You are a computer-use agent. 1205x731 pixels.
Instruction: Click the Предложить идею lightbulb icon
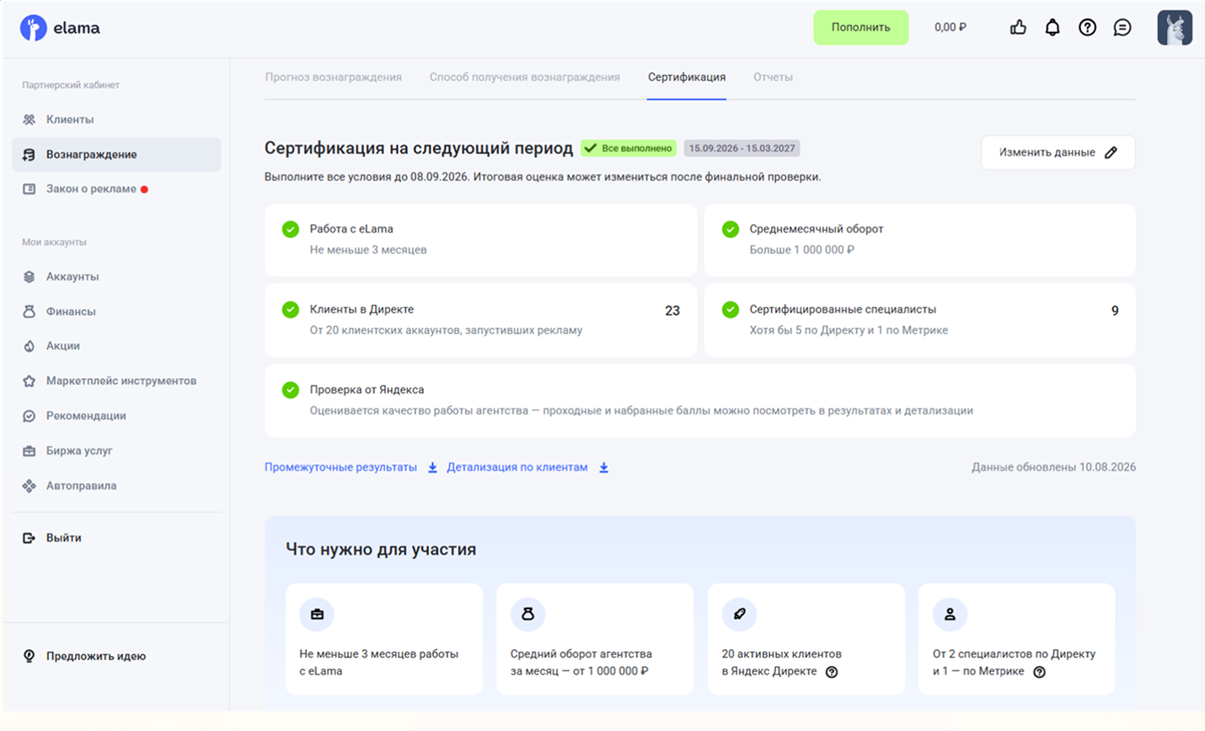click(x=29, y=656)
